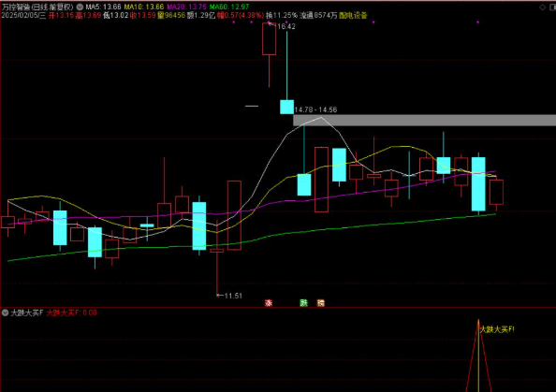Expand the 大跌大买F indicator panel menu icon
556x392 pixels.
pos(5,312)
